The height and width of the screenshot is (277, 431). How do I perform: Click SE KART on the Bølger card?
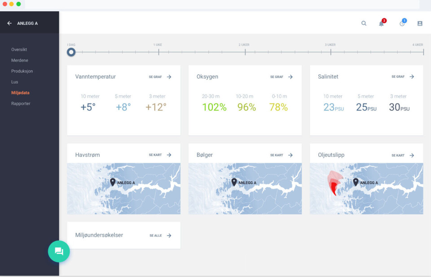pyautogui.click(x=277, y=155)
